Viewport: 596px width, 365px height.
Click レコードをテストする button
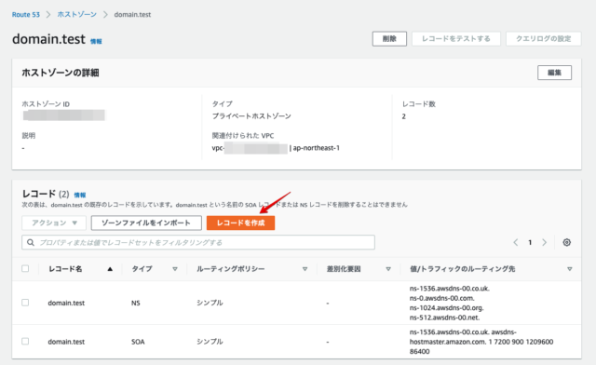(456, 39)
